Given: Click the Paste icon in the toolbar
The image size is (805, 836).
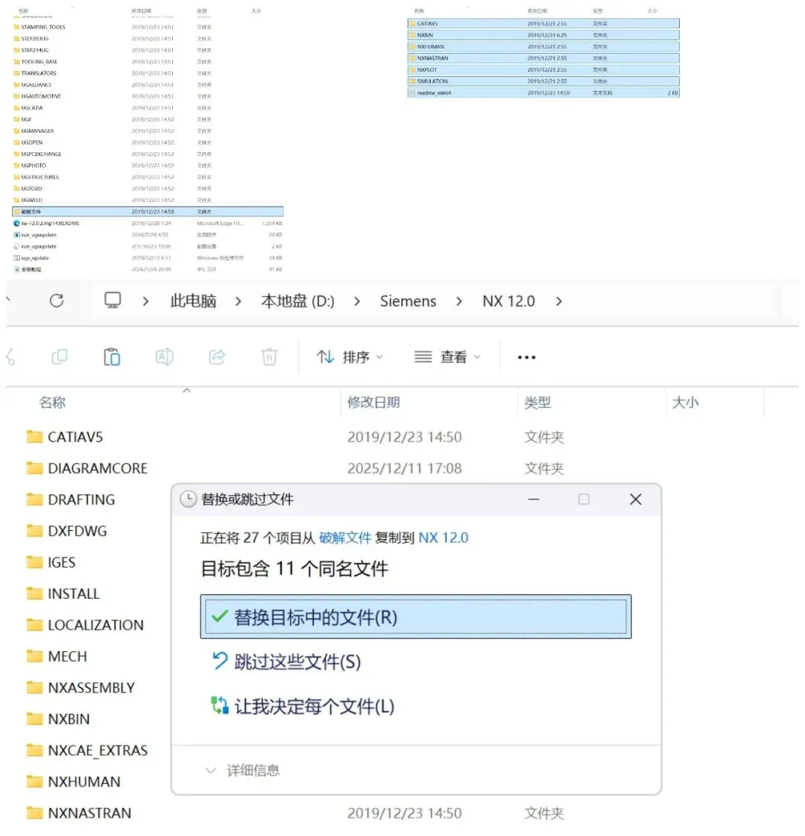Looking at the screenshot, I should [112, 356].
